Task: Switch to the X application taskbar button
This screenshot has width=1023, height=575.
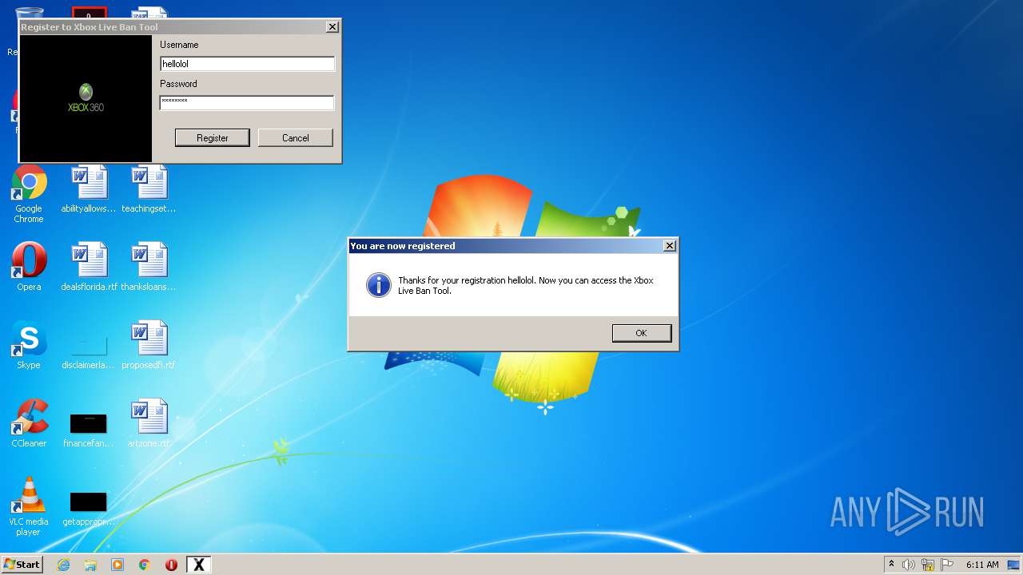Action: [198, 565]
